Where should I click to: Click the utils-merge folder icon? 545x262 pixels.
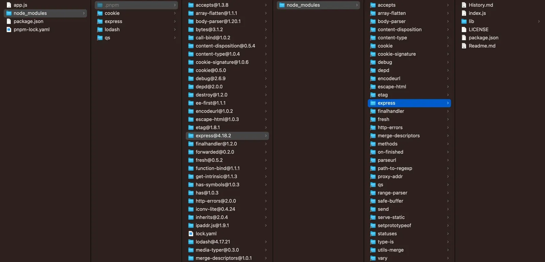(x=373, y=250)
